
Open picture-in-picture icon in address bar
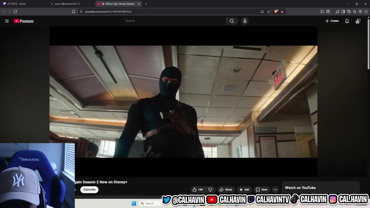point(262,12)
